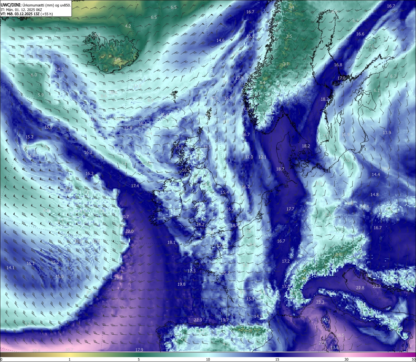Click the 12.1 value over the North Sea
The image size is (416, 362).
coord(262,157)
